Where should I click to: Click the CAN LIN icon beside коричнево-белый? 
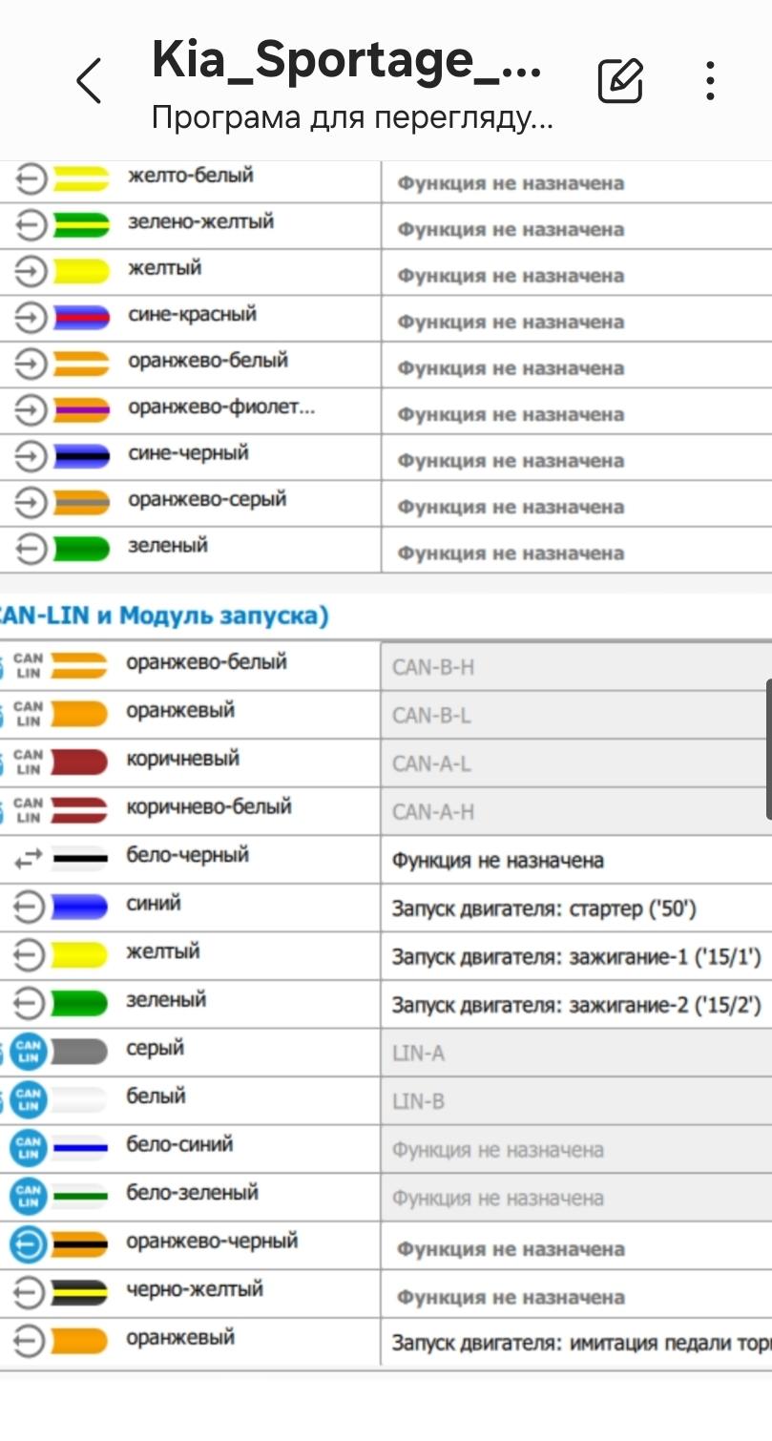(28, 809)
